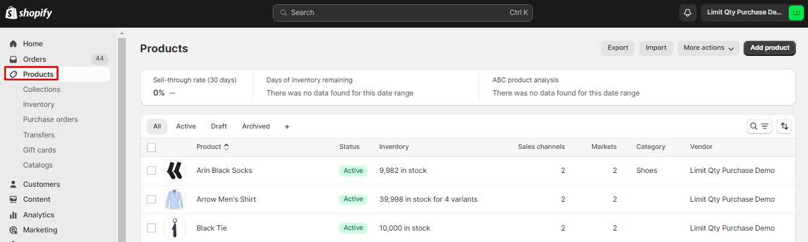Add a new view with plus icon
The width and height of the screenshot is (808, 242).
pos(287,127)
